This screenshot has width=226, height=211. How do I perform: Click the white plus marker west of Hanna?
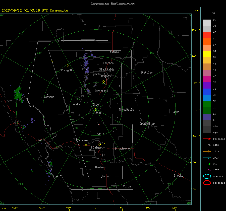[142, 101]
